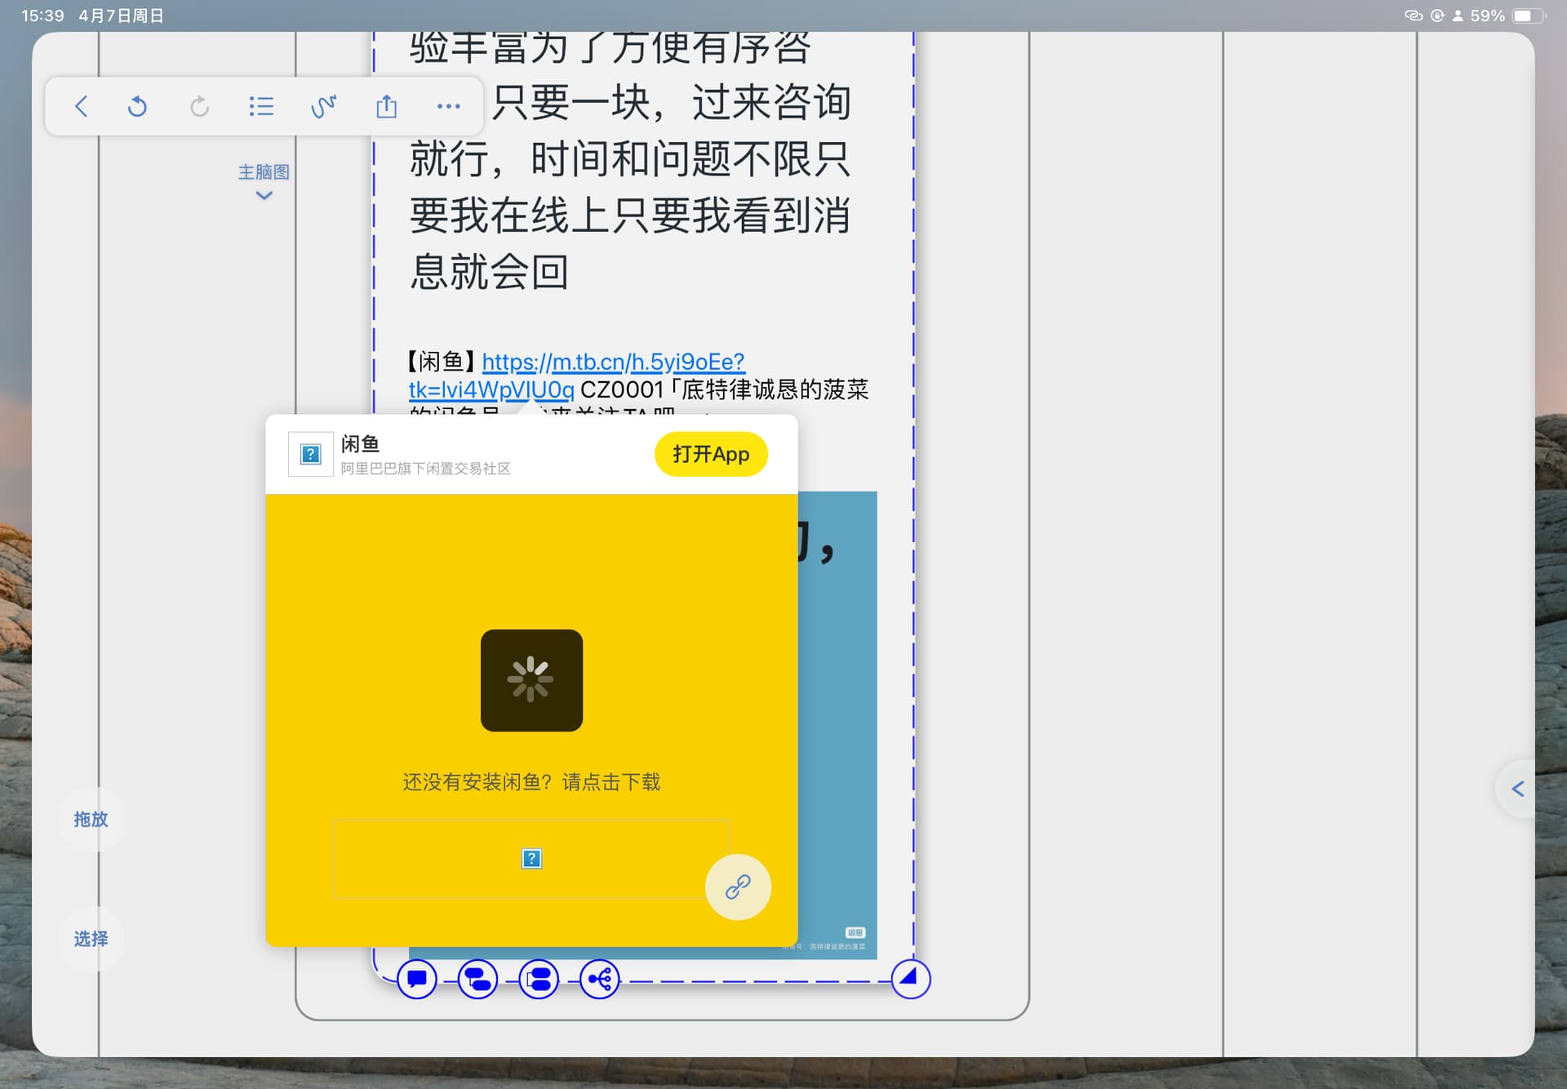Image resolution: width=1567 pixels, height=1089 pixels.
Task: Open the share/export menu
Action: (386, 106)
